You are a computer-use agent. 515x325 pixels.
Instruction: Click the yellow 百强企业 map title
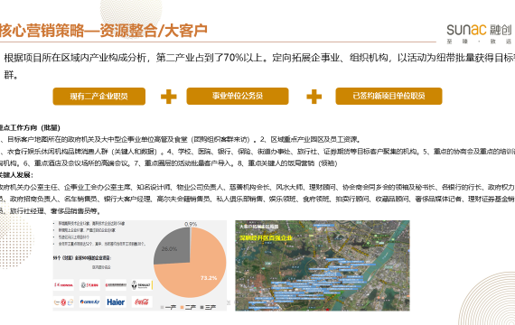[266, 237]
